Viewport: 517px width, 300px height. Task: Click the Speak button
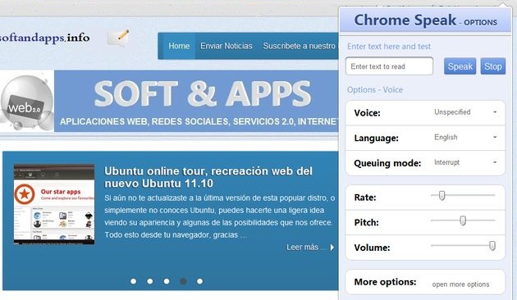pos(460,66)
